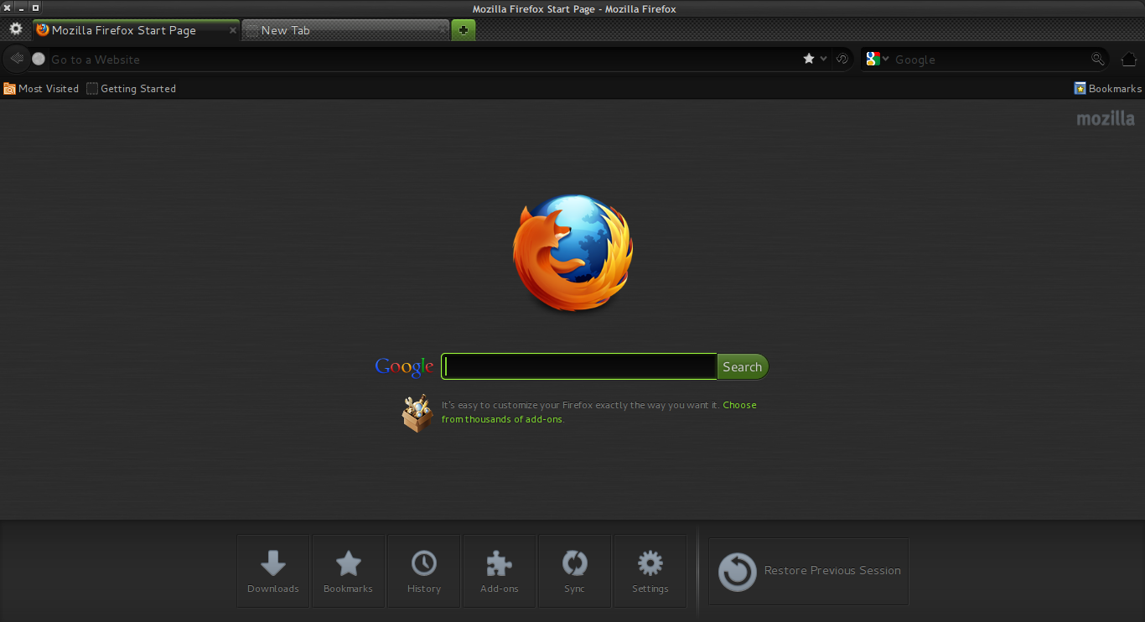Focus the green-outlined Google search field on the page
The image size is (1145, 622).
click(x=578, y=366)
